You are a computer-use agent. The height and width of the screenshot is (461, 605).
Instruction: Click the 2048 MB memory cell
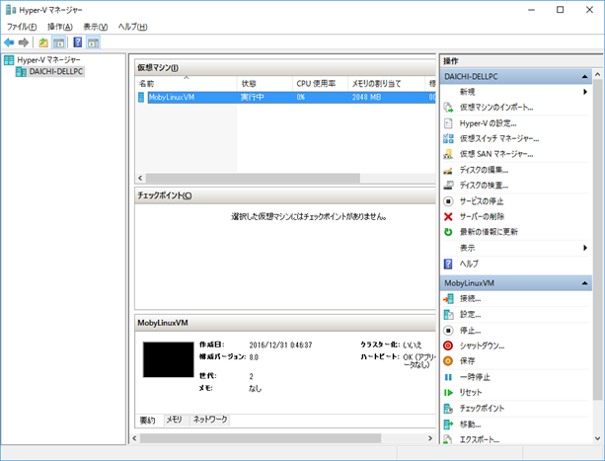pos(366,97)
